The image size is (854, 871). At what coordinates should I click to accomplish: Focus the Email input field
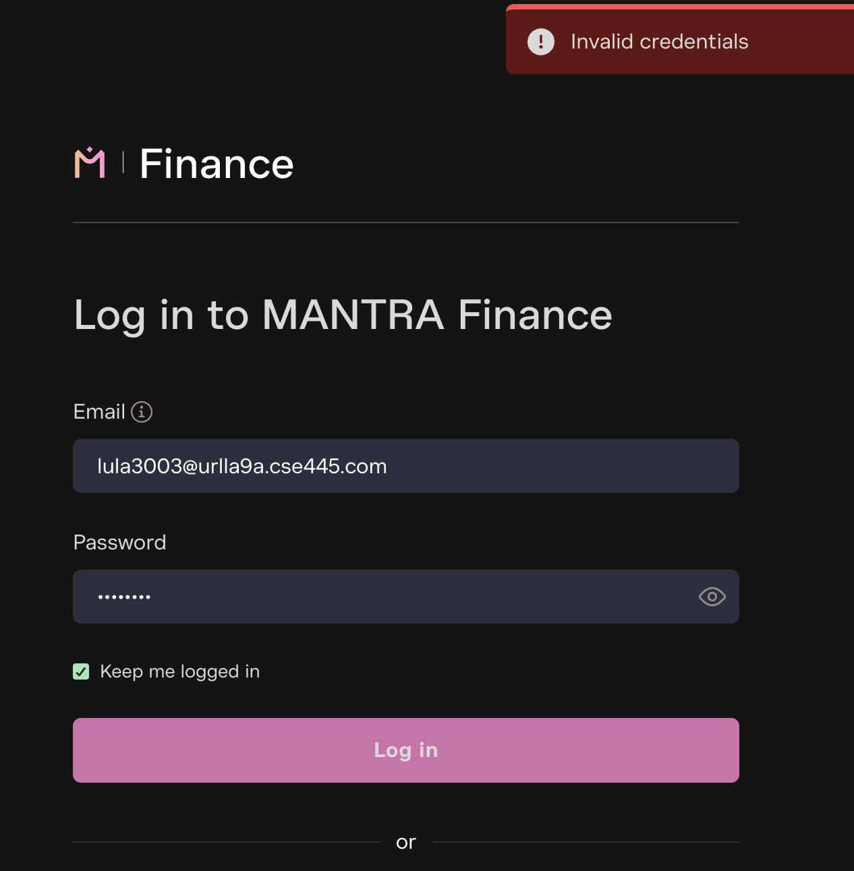[405, 466]
